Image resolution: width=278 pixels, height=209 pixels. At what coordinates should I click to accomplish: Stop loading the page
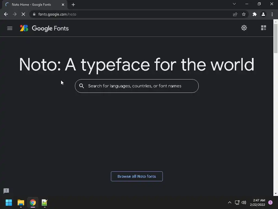[23, 14]
